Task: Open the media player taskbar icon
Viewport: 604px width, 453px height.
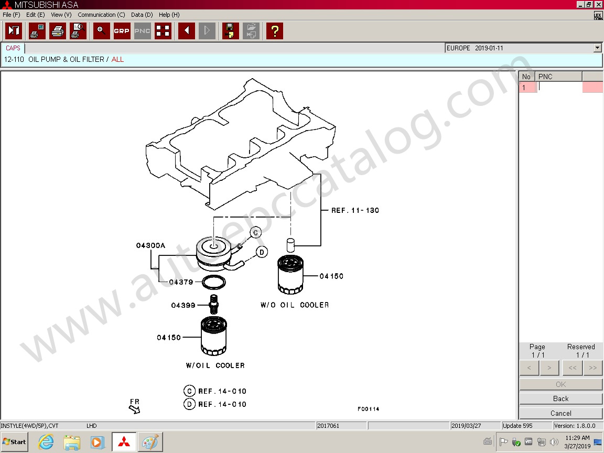Action: pyautogui.click(x=98, y=442)
